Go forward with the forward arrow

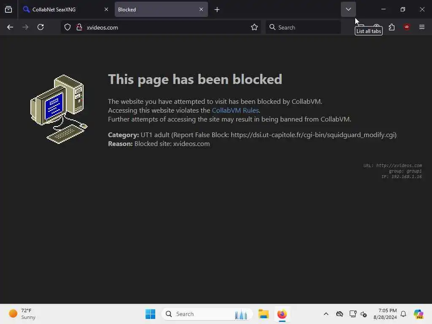coord(25,27)
